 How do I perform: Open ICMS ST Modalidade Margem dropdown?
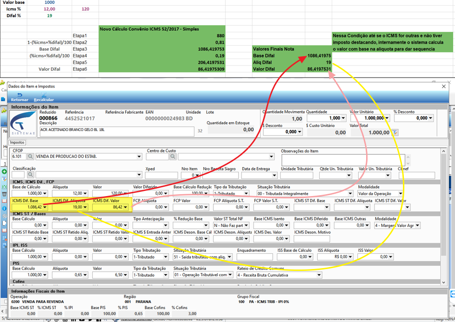click(x=417, y=225)
